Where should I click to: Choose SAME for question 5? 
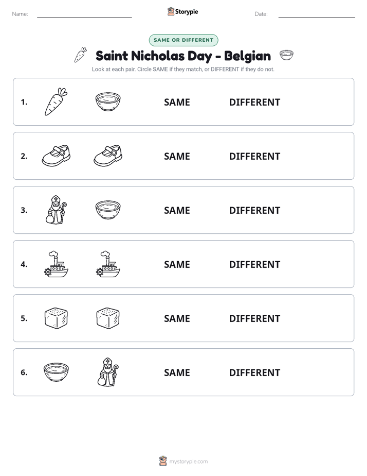coord(177,318)
